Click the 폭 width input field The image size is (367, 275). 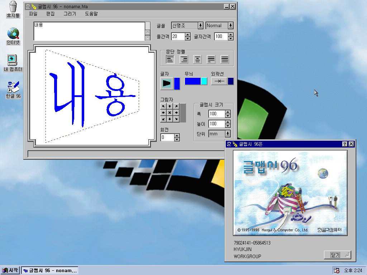tap(217, 114)
